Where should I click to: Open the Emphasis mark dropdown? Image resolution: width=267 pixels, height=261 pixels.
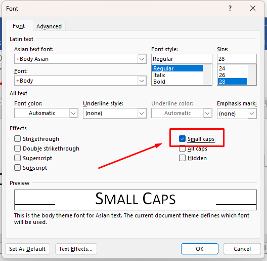click(x=252, y=114)
